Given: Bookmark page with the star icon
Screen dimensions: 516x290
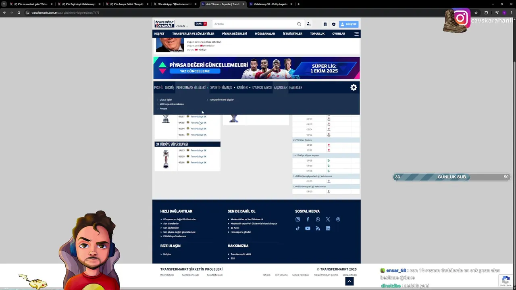Looking at the screenshot, I should tap(476, 12).
